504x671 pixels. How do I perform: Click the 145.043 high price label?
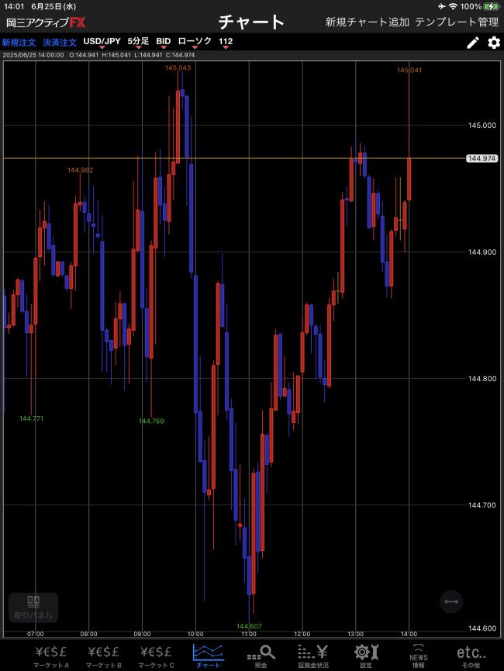tap(178, 67)
